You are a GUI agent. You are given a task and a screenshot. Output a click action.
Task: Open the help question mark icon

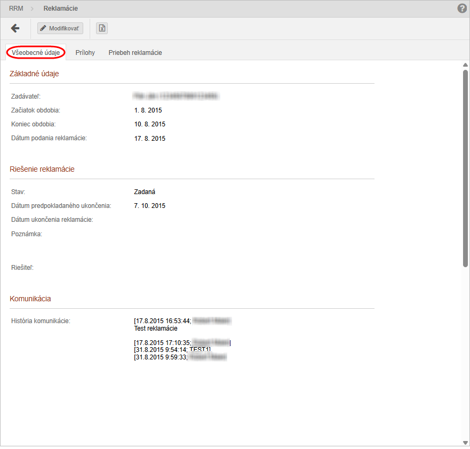click(x=462, y=9)
